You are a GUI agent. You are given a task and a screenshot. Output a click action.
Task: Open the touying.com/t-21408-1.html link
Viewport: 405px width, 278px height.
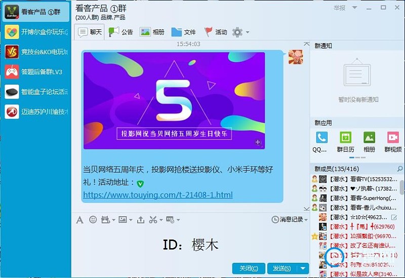click(x=158, y=194)
